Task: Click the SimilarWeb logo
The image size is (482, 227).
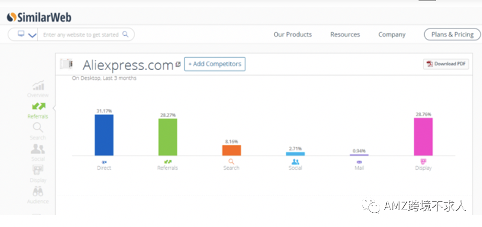Action: 39,17
